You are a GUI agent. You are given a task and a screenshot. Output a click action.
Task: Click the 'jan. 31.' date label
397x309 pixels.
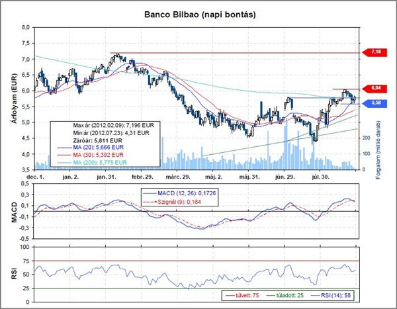pyautogui.click(x=107, y=177)
